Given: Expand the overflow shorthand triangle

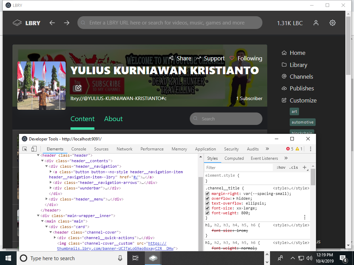Looking at the screenshot, I should (234, 198).
